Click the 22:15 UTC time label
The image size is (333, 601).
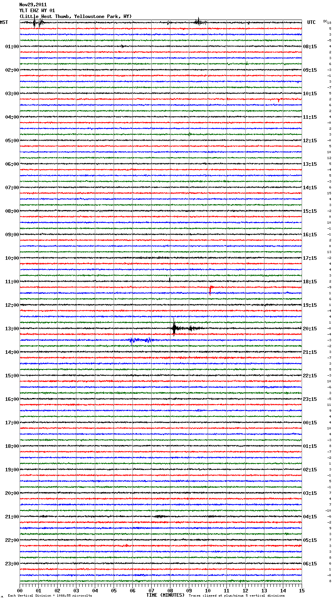click(310, 376)
